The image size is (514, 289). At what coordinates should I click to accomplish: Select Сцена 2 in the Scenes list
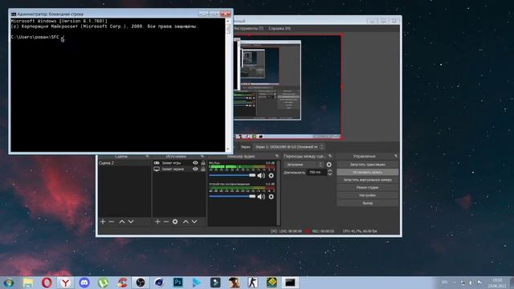pyautogui.click(x=124, y=163)
